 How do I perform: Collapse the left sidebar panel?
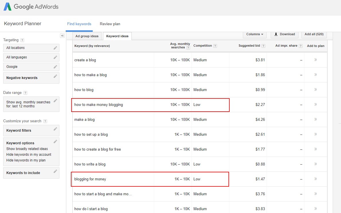pyautogui.click(x=62, y=36)
